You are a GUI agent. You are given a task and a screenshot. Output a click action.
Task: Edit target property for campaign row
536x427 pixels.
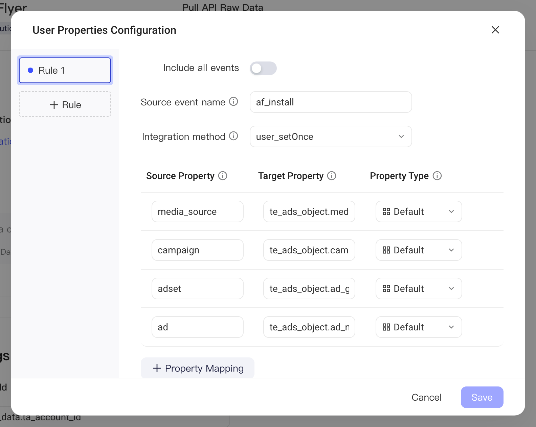coord(309,250)
